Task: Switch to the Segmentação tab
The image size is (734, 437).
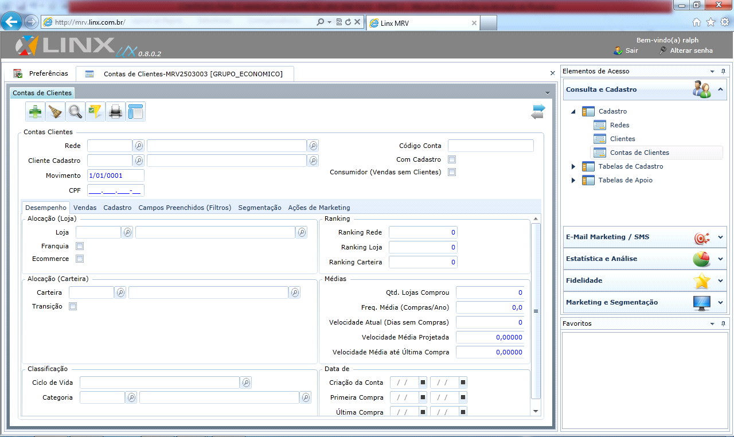Action: click(x=260, y=208)
